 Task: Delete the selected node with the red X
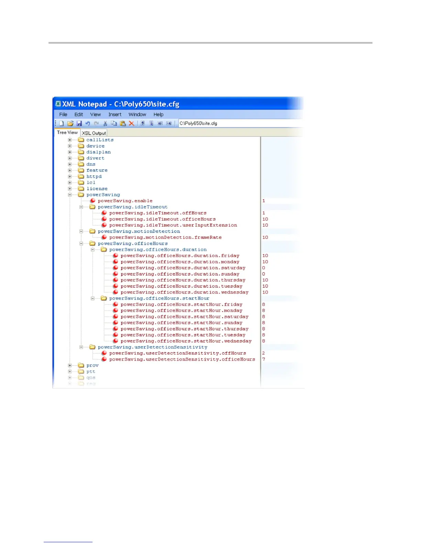[x=131, y=123]
